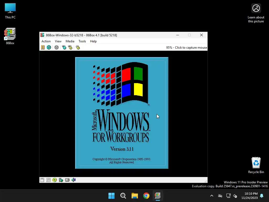Click muted volume tray icon

[235, 196]
